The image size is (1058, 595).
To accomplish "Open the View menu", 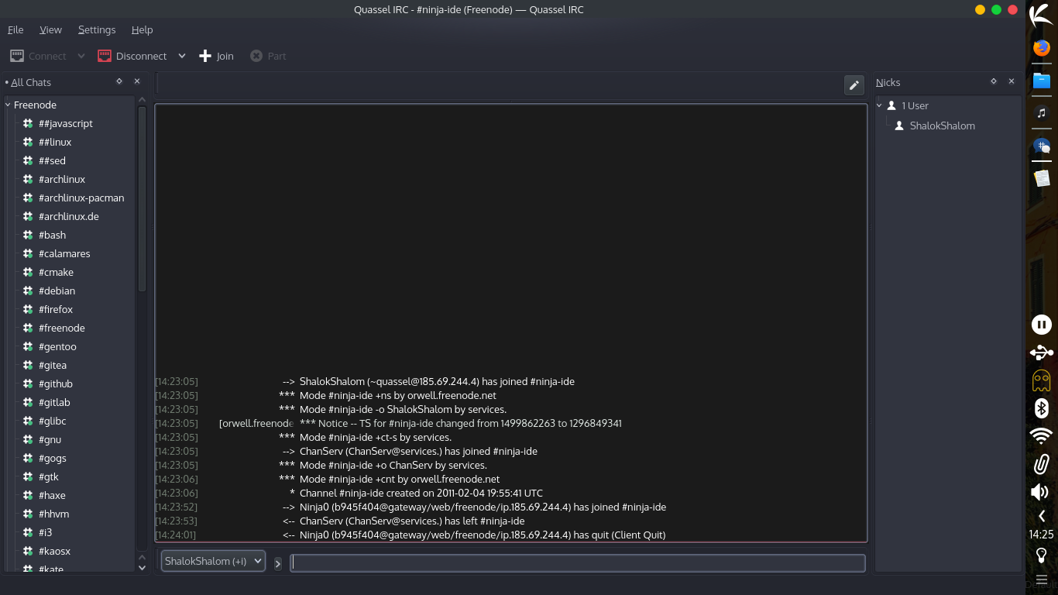I will (50, 29).
